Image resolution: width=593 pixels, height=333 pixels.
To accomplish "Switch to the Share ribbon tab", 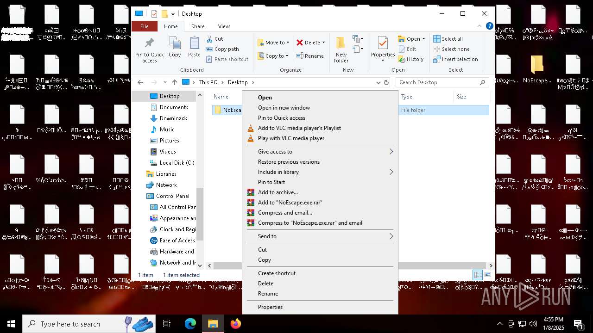I will click(x=198, y=26).
